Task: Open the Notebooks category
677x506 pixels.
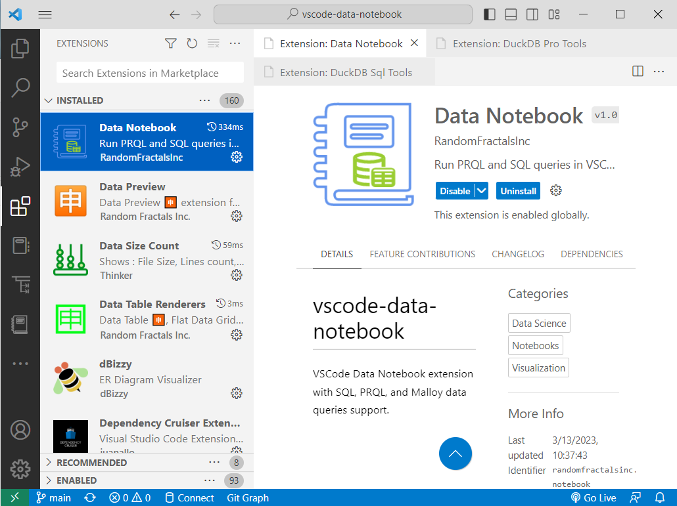Action: pyautogui.click(x=536, y=346)
